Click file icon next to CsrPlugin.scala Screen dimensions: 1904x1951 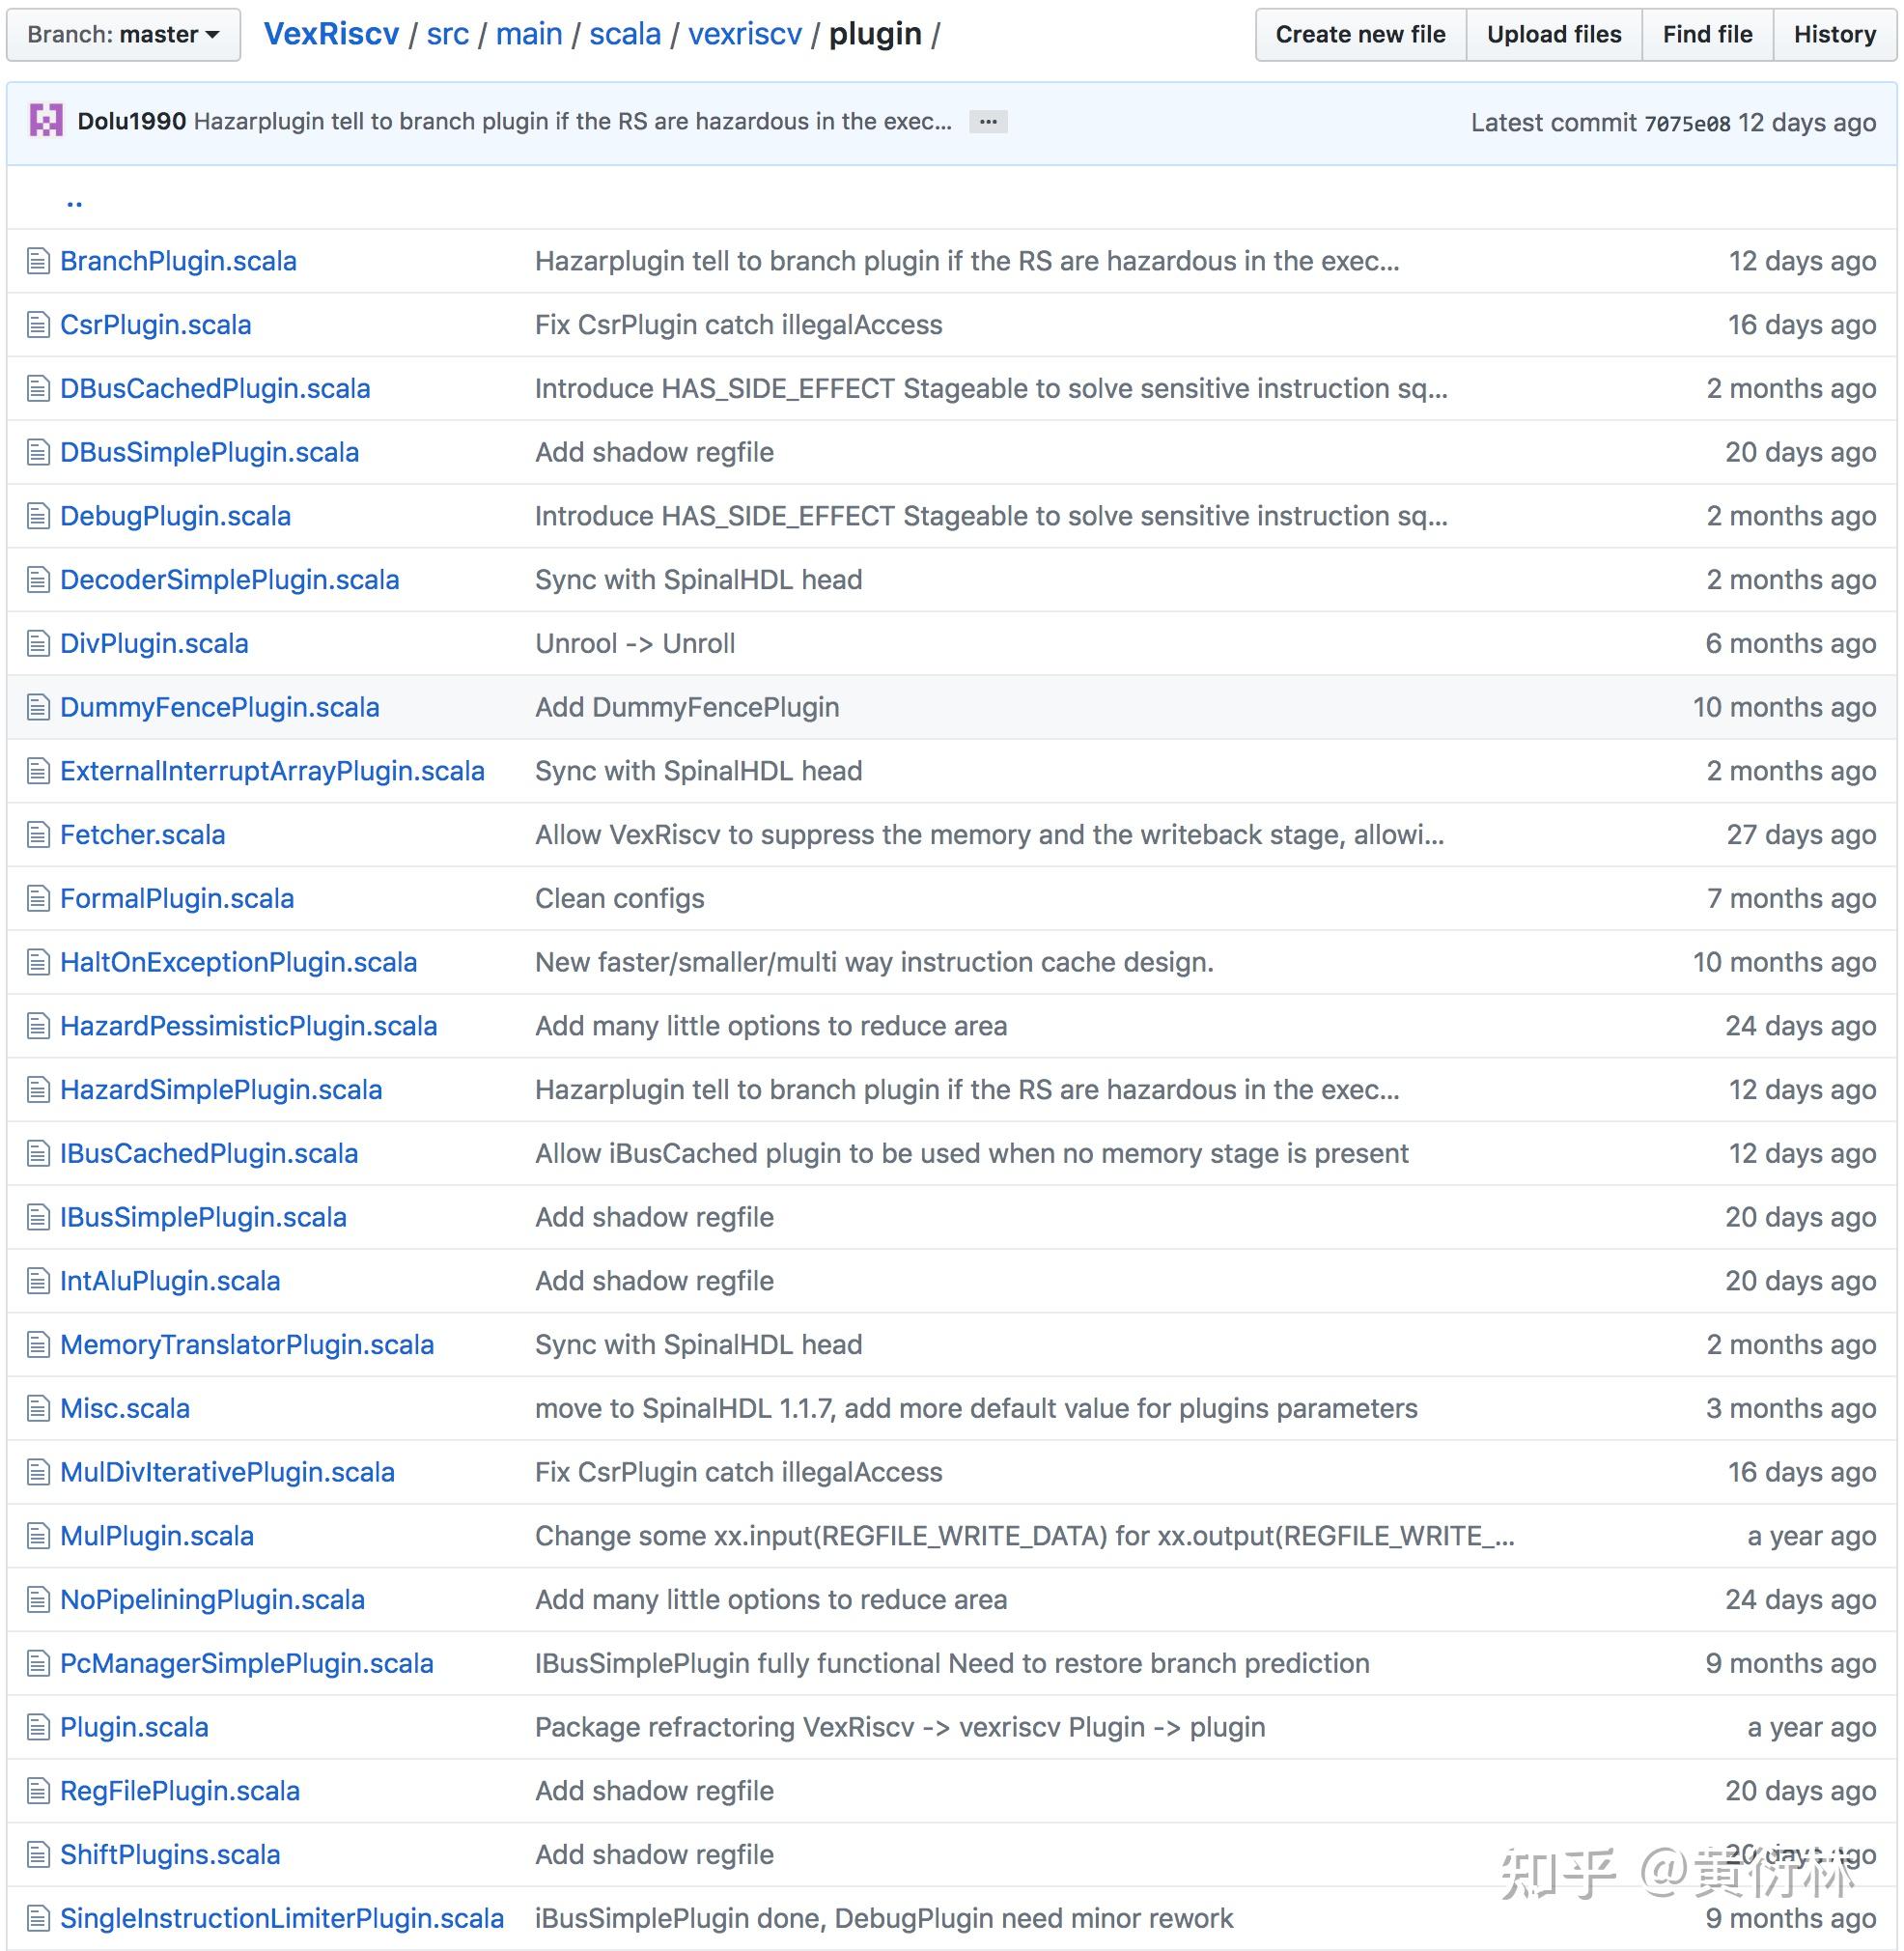38,325
